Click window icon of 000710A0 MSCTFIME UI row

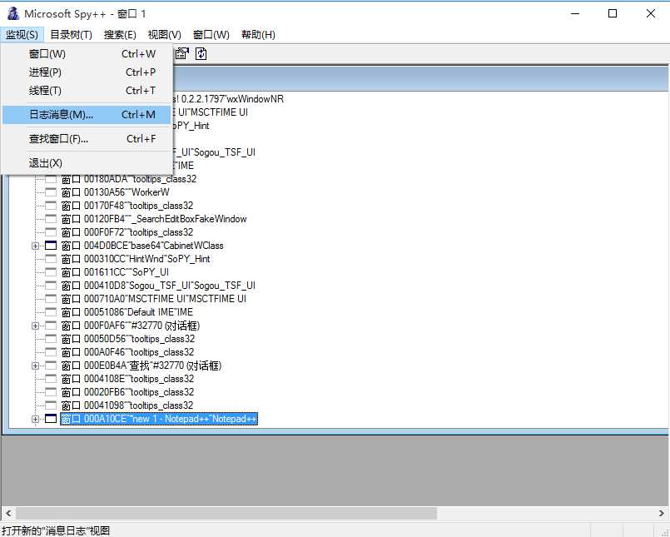pyautogui.click(x=51, y=298)
